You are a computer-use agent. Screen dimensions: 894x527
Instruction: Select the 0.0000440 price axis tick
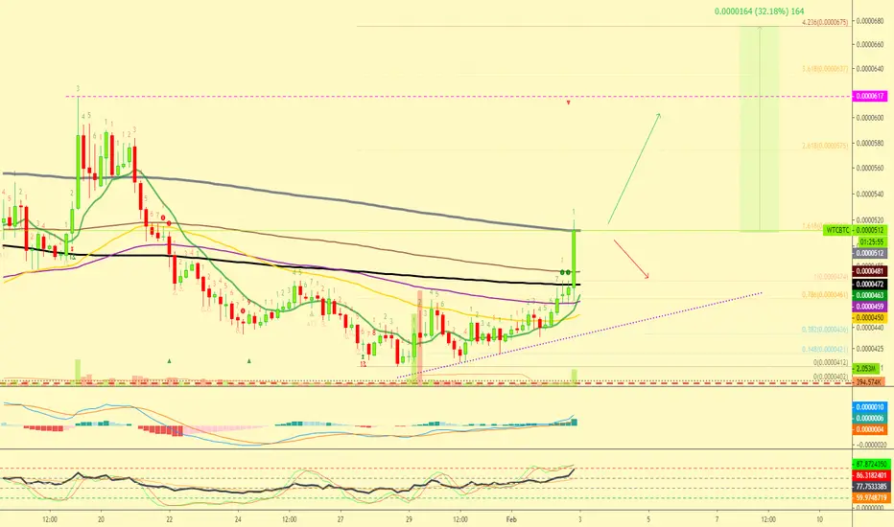(869, 328)
